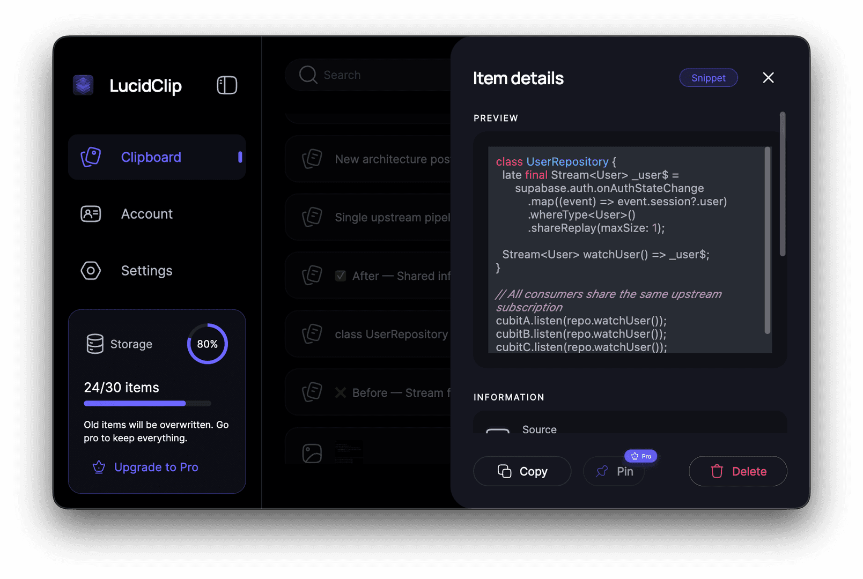Click the search magnifier icon
The height and width of the screenshot is (579, 863).
coord(307,75)
